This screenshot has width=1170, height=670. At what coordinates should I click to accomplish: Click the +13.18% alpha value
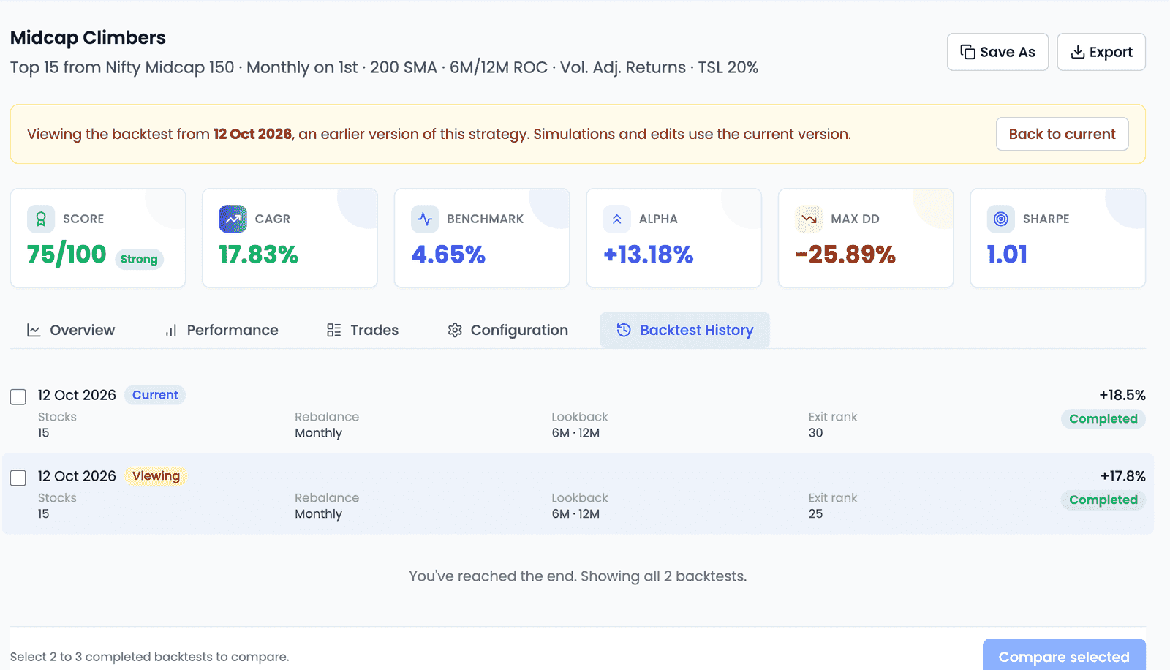click(x=648, y=255)
